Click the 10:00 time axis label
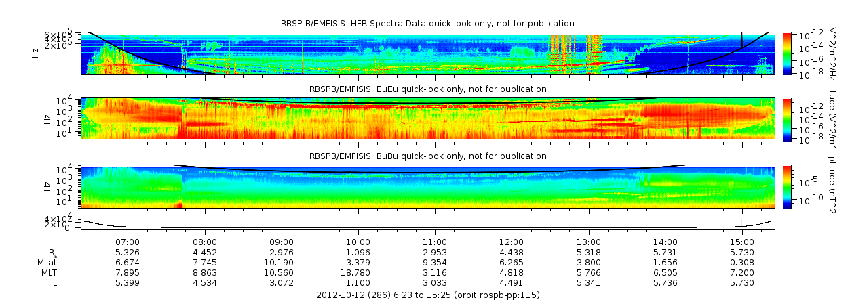The image size is (848, 304). 358,242
